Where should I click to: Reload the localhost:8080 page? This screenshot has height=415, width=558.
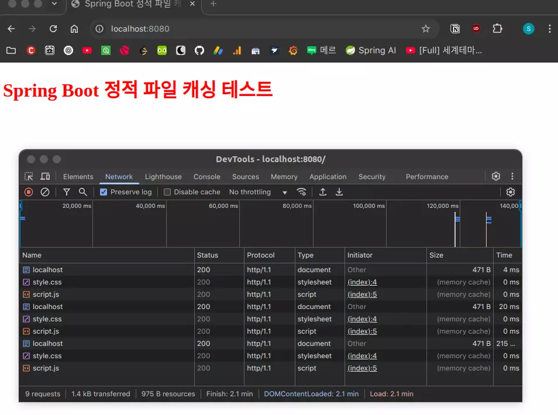(53, 29)
